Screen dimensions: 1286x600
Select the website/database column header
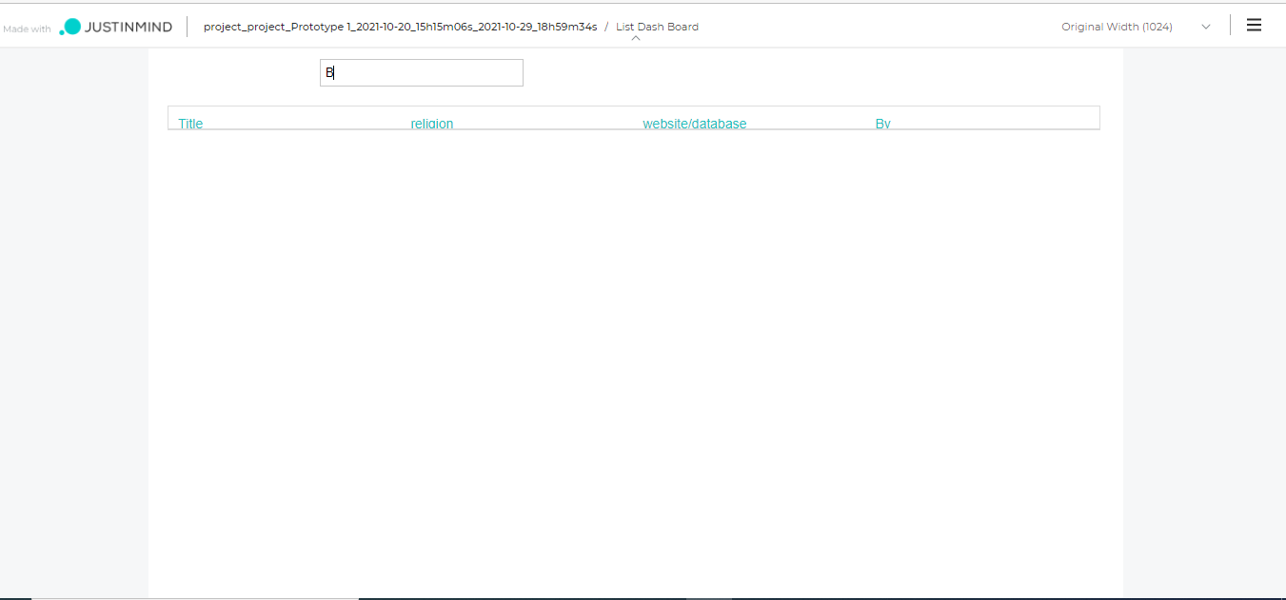(694, 123)
